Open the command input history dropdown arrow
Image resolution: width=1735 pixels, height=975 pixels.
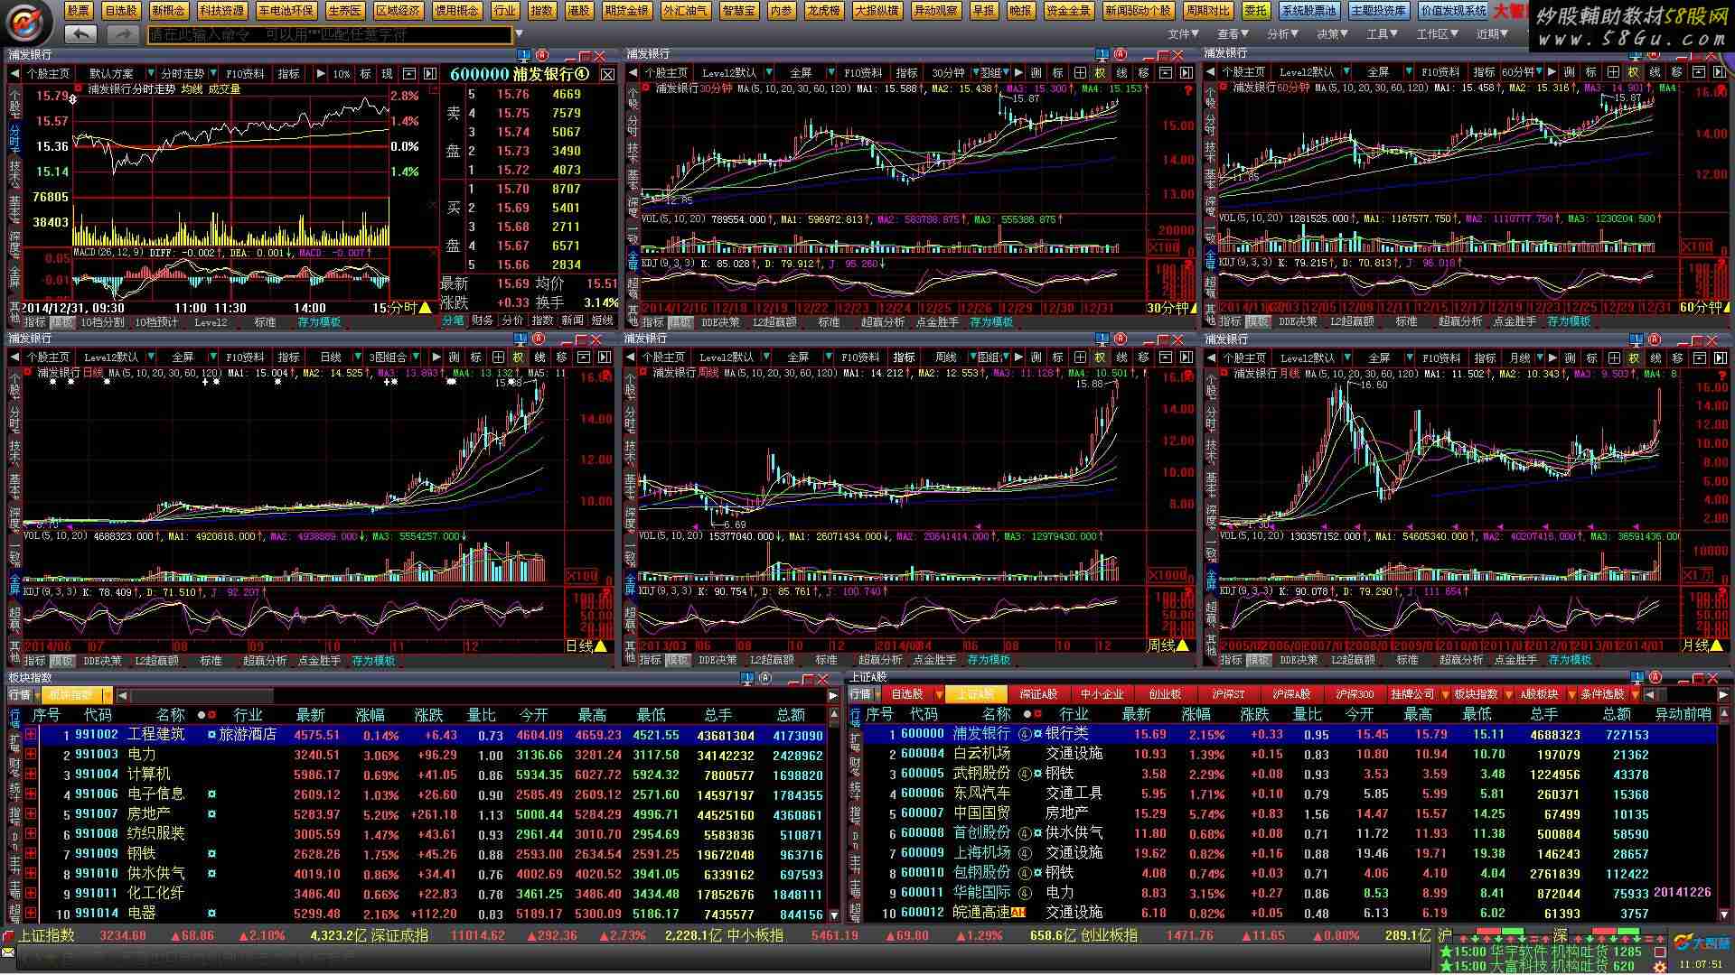coord(519,34)
